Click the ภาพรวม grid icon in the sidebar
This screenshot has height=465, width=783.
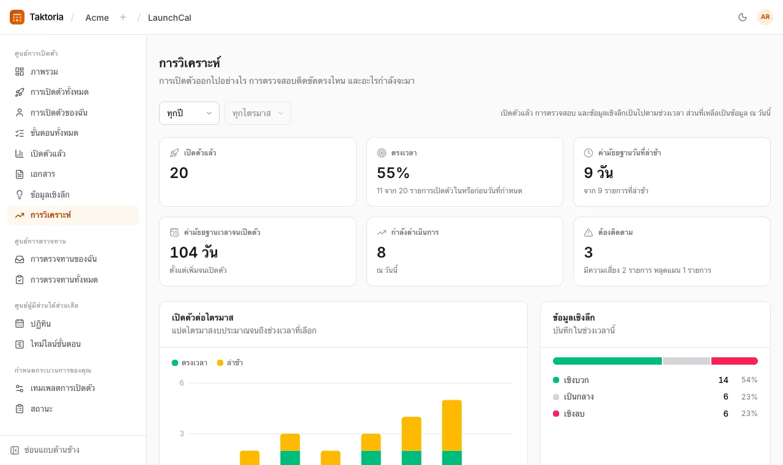pyautogui.click(x=20, y=72)
